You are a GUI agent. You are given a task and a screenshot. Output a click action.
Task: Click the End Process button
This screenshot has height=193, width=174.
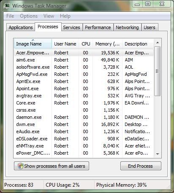pyautogui.click(x=141, y=166)
